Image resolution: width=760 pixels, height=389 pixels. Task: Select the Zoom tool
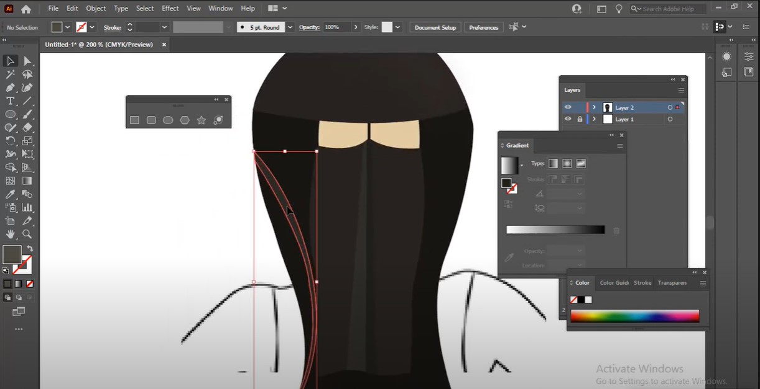pos(27,234)
